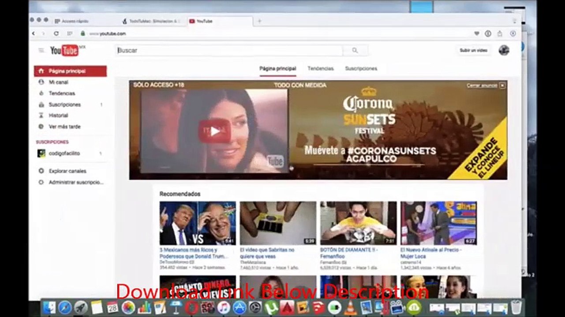Close the ad with the X icon
This screenshot has height=317, width=565.
502,85
